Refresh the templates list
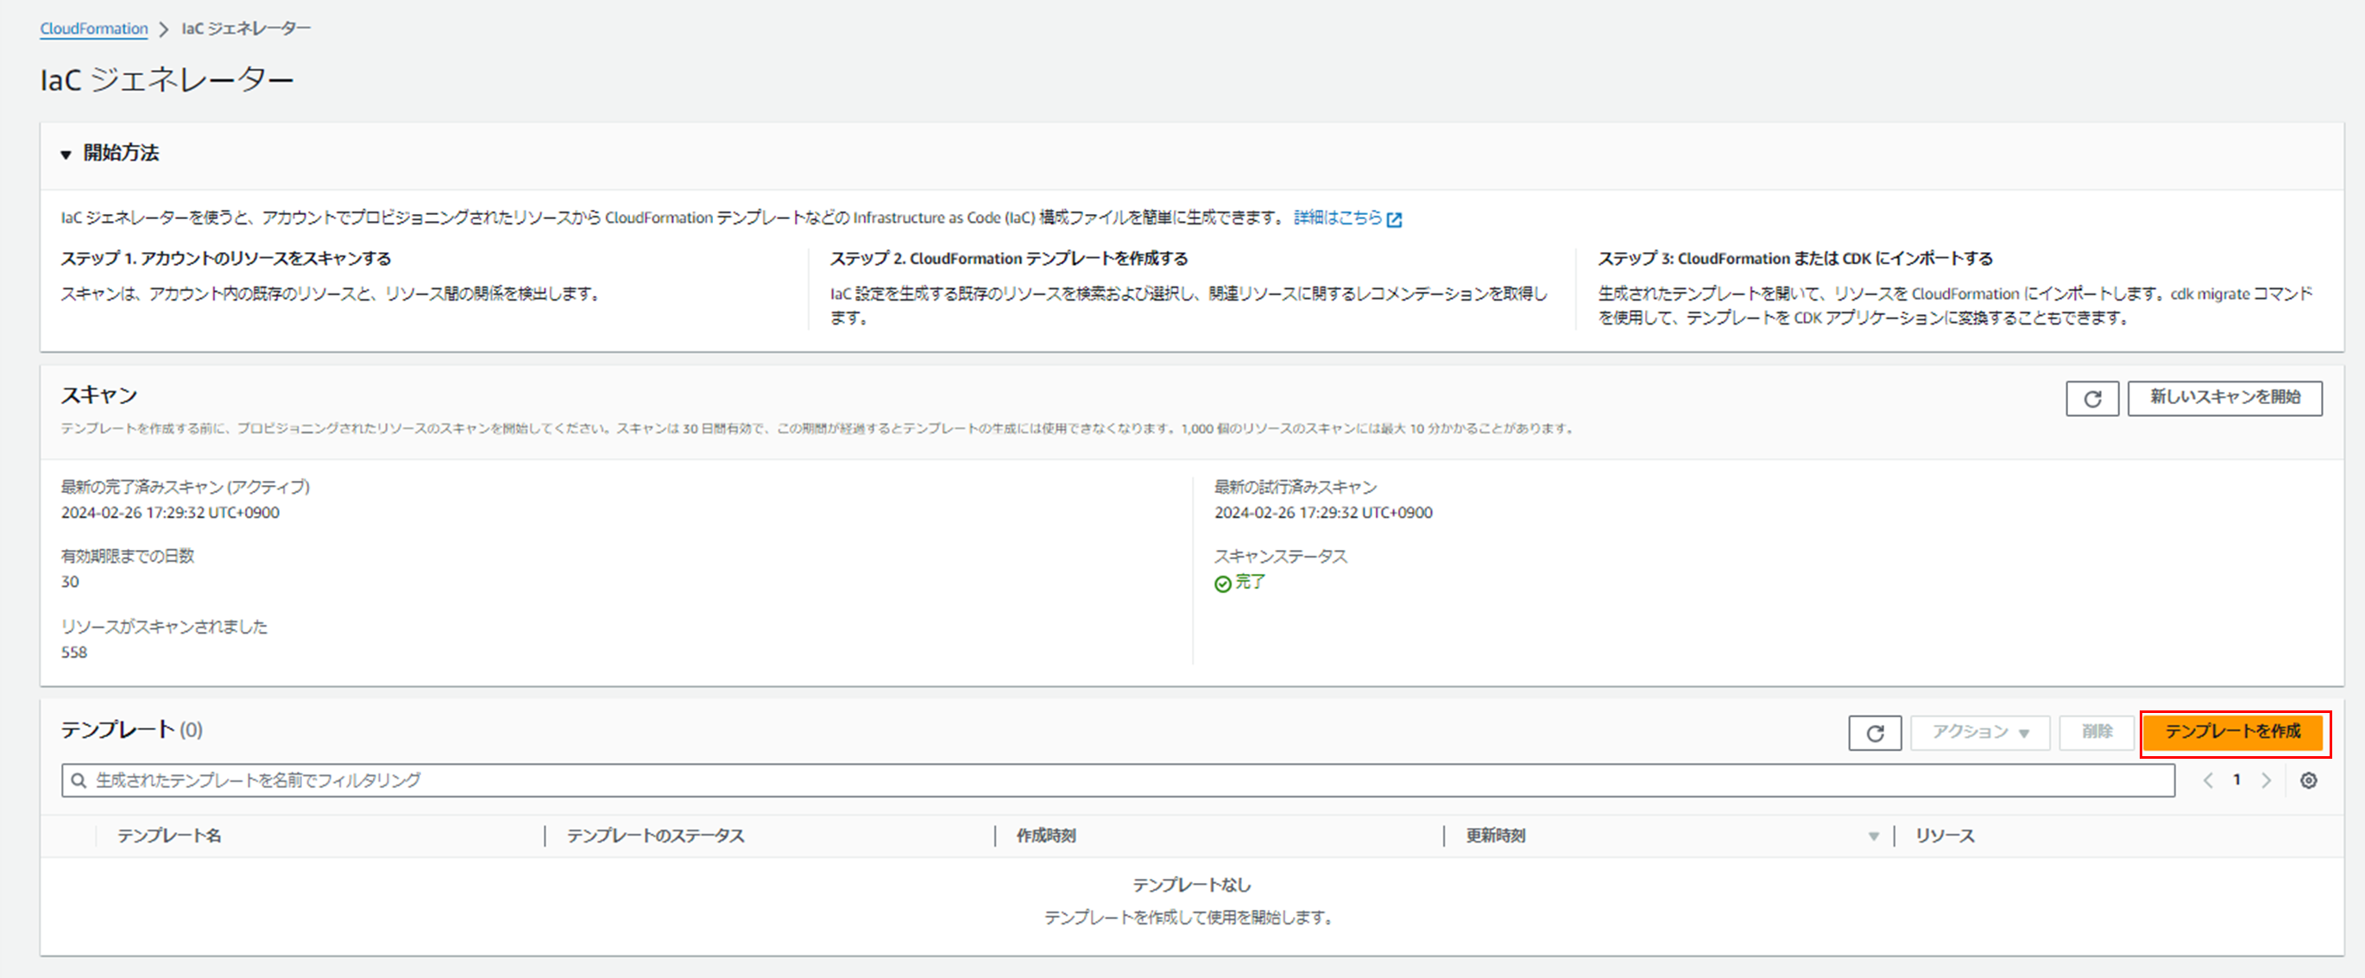 click(x=1874, y=733)
